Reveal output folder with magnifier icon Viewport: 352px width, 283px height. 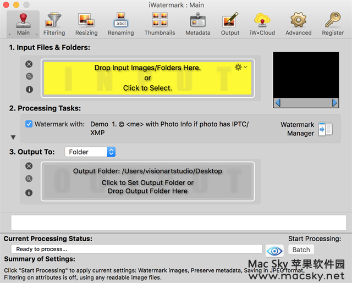click(29, 179)
